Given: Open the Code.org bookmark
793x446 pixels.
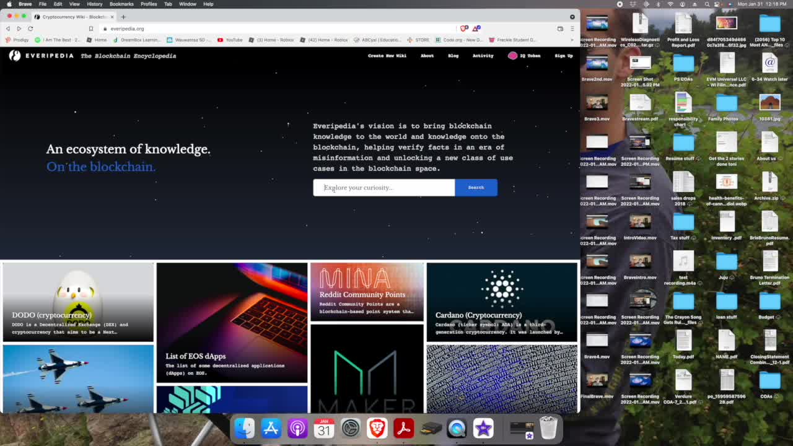Looking at the screenshot, I should [x=459, y=40].
